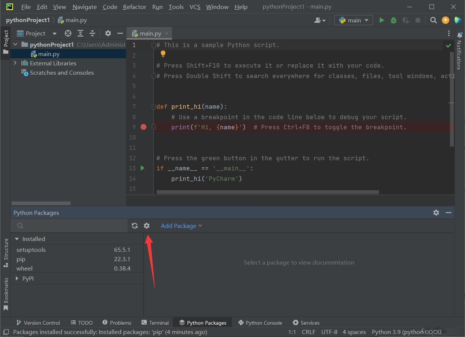Run the main configuration with green play button
The width and height of the screenshot is (465, 337).
point(382,20)
